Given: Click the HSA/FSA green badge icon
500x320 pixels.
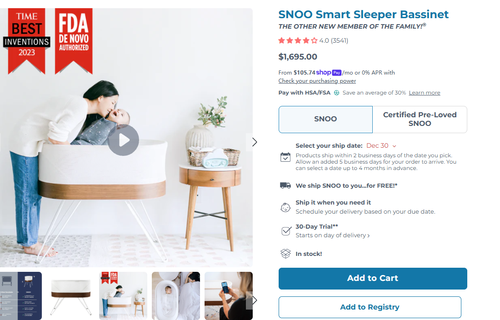Looking at the screenshot, I should click(336, 93).
